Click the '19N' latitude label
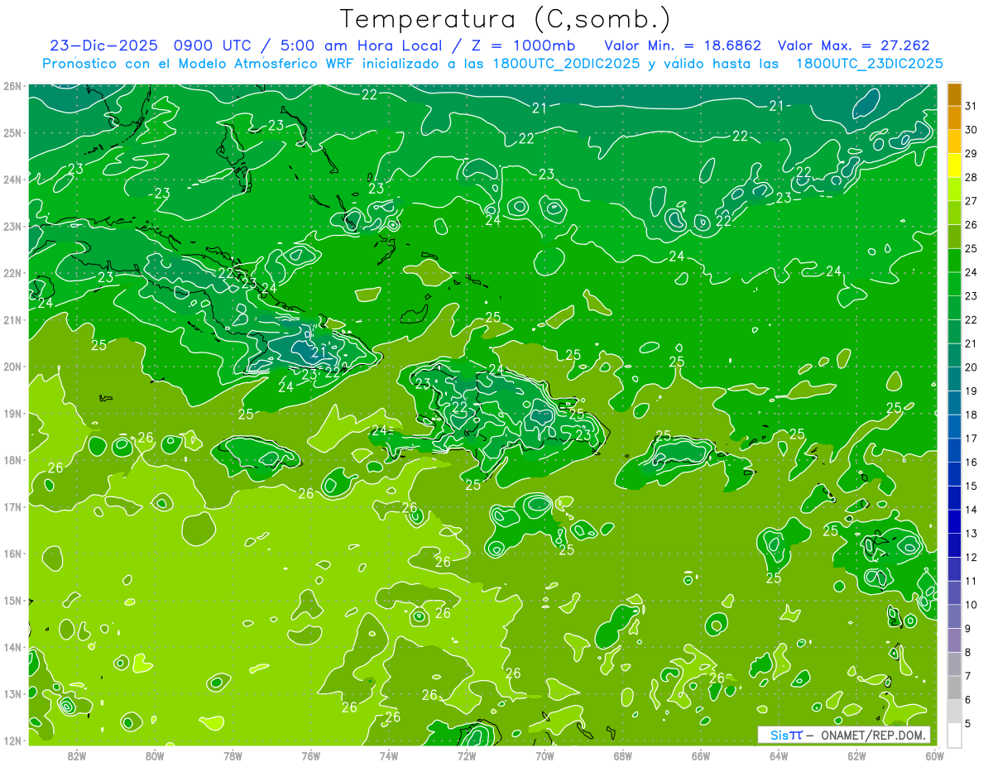 [x=12, y=413]
